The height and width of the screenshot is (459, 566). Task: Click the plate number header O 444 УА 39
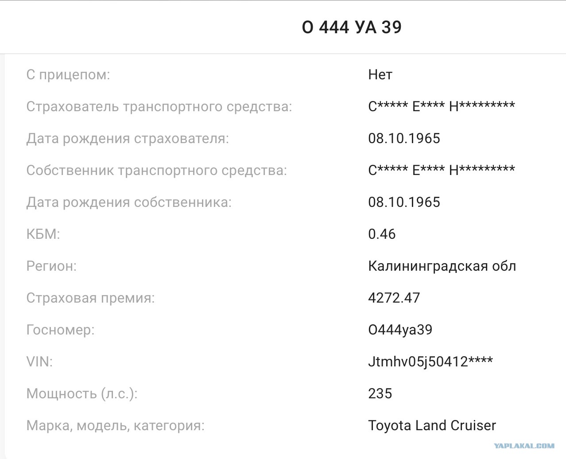point(352,27)
